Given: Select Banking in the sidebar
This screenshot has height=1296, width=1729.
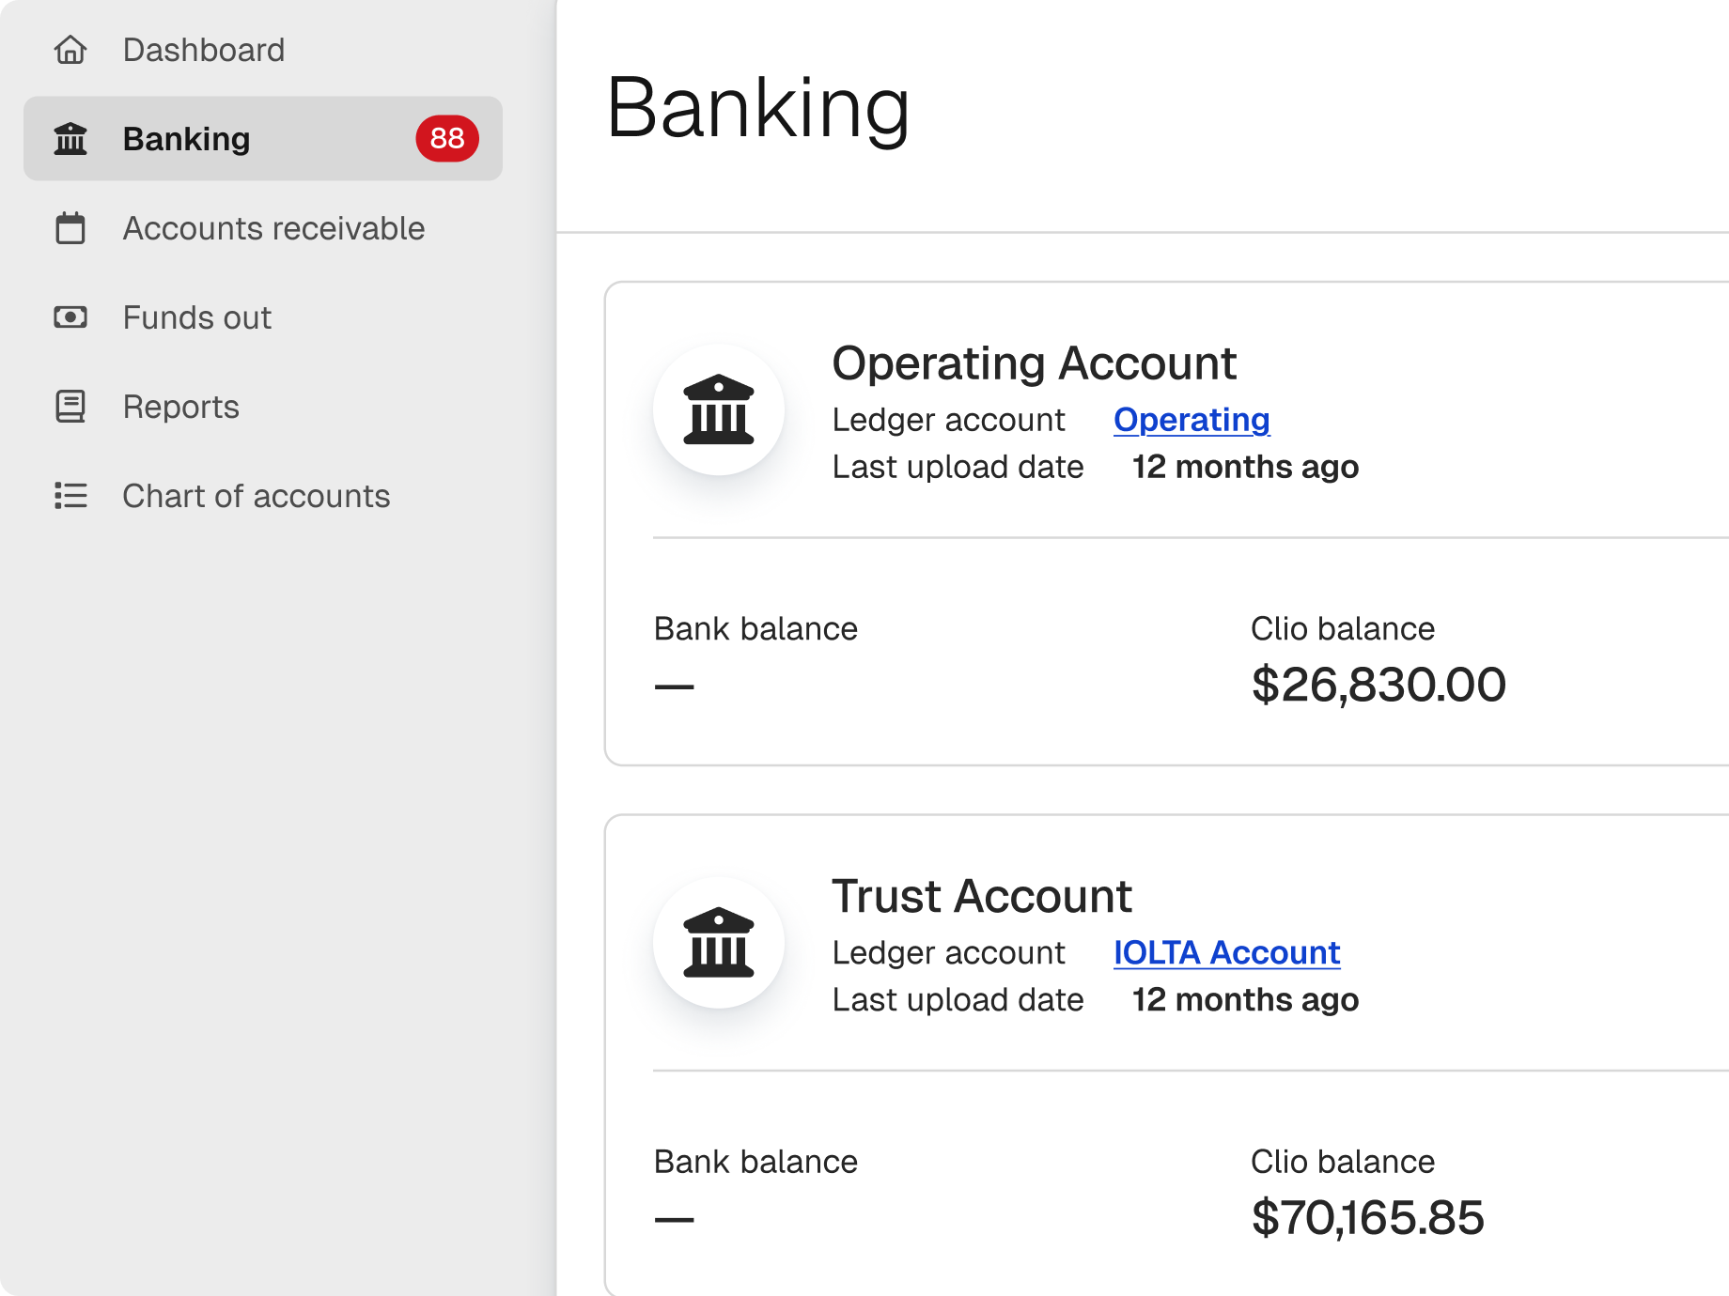Looking at the screenshot, I should (x=263, y=139).
